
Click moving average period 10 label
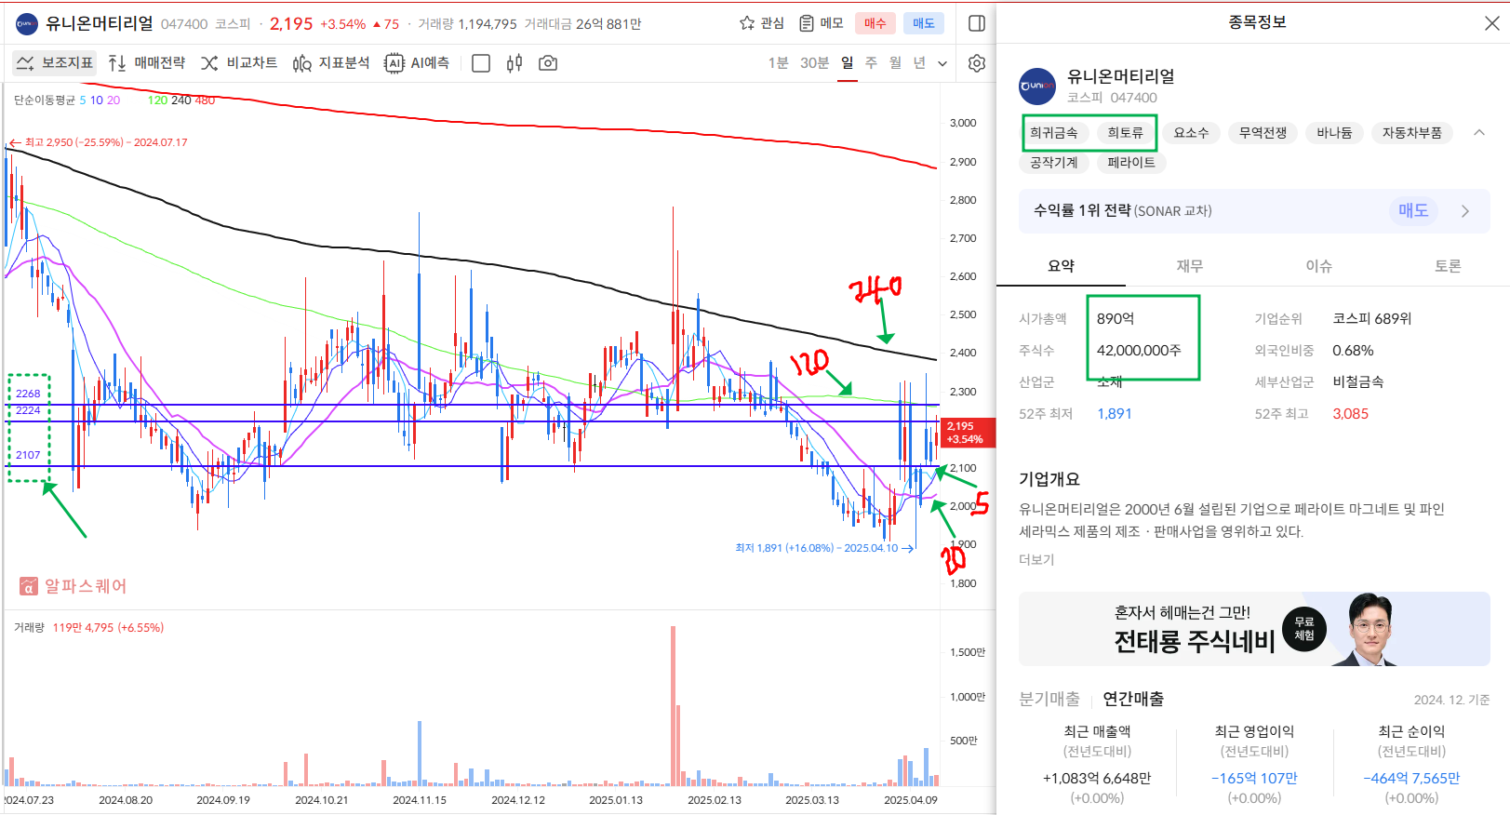[x=97, y=100]
